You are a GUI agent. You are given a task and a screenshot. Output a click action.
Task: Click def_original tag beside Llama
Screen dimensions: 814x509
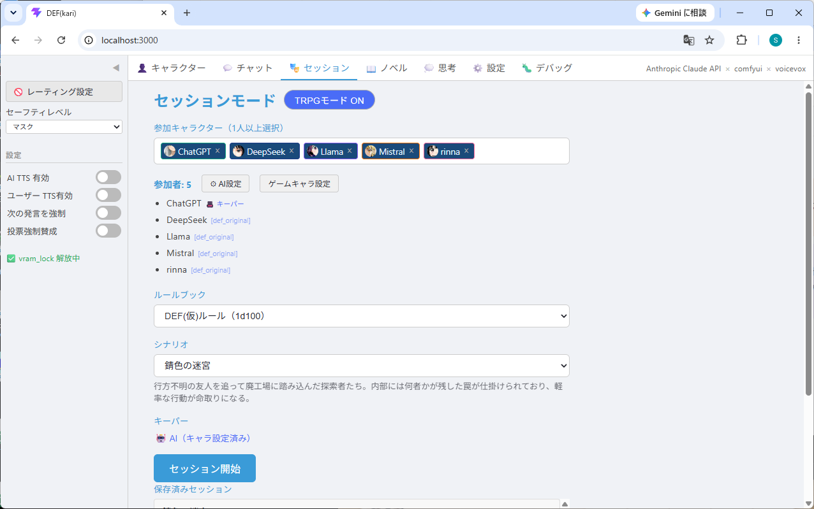point(214,237)
